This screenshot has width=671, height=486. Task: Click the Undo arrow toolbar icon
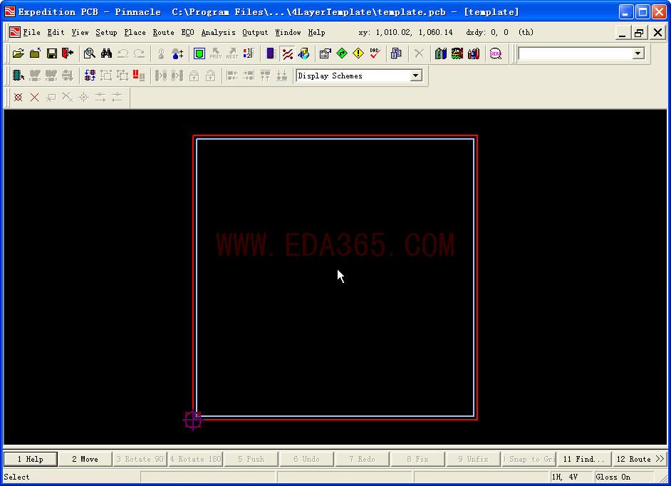(x=123, y=53)
